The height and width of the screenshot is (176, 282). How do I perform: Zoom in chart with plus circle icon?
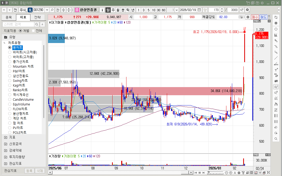coord(231,173)
